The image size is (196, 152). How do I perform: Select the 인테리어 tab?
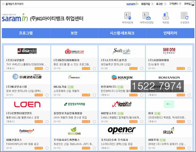tap(170, 33)
